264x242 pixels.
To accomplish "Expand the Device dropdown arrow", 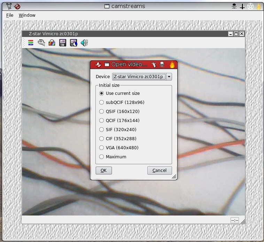I will pos(169,77).
